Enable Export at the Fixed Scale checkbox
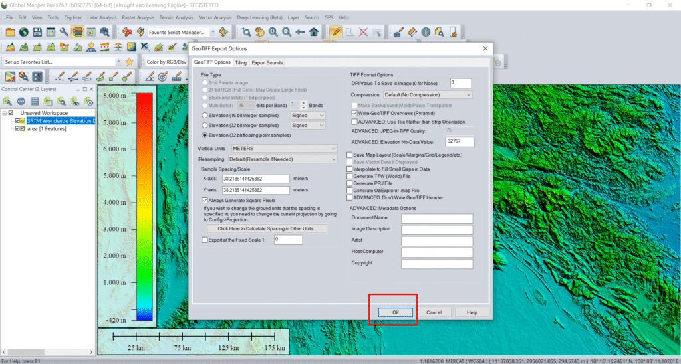The height and width of the screenshot is (364, 681). (x=205, y=240)
